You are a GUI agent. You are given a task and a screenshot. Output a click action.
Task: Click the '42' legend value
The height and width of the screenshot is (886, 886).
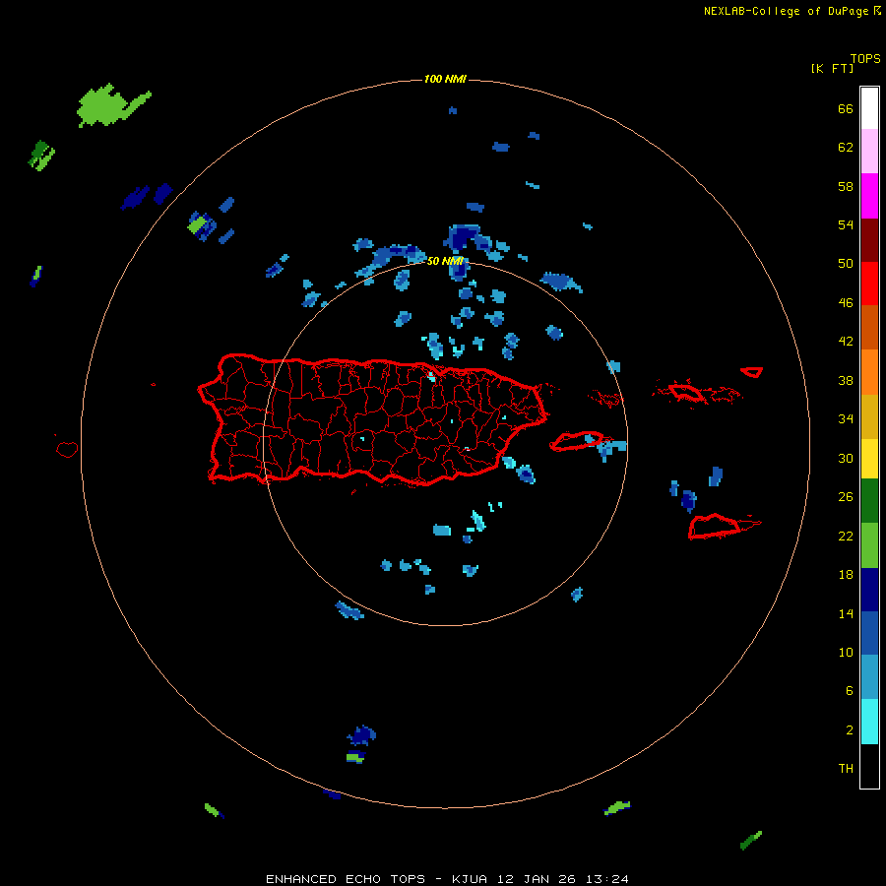point(846,342)
